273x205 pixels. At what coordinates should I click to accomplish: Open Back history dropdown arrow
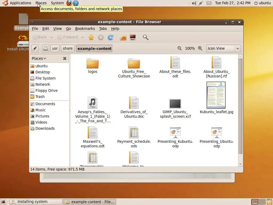point(51,37)
